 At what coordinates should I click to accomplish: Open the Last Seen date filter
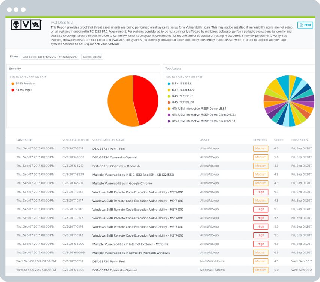point(50,57)
